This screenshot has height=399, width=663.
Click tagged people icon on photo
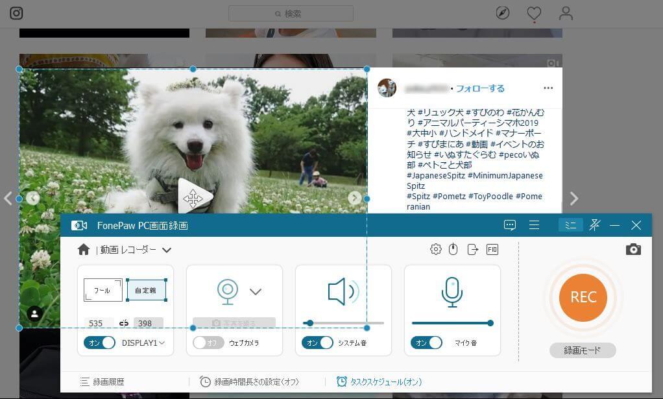click(34, 313)
